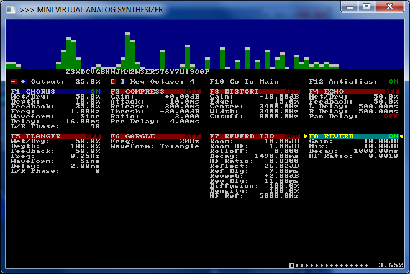Turn on the F4 ECHO Pan Delay
410x274 pixels.
point(391,116)
